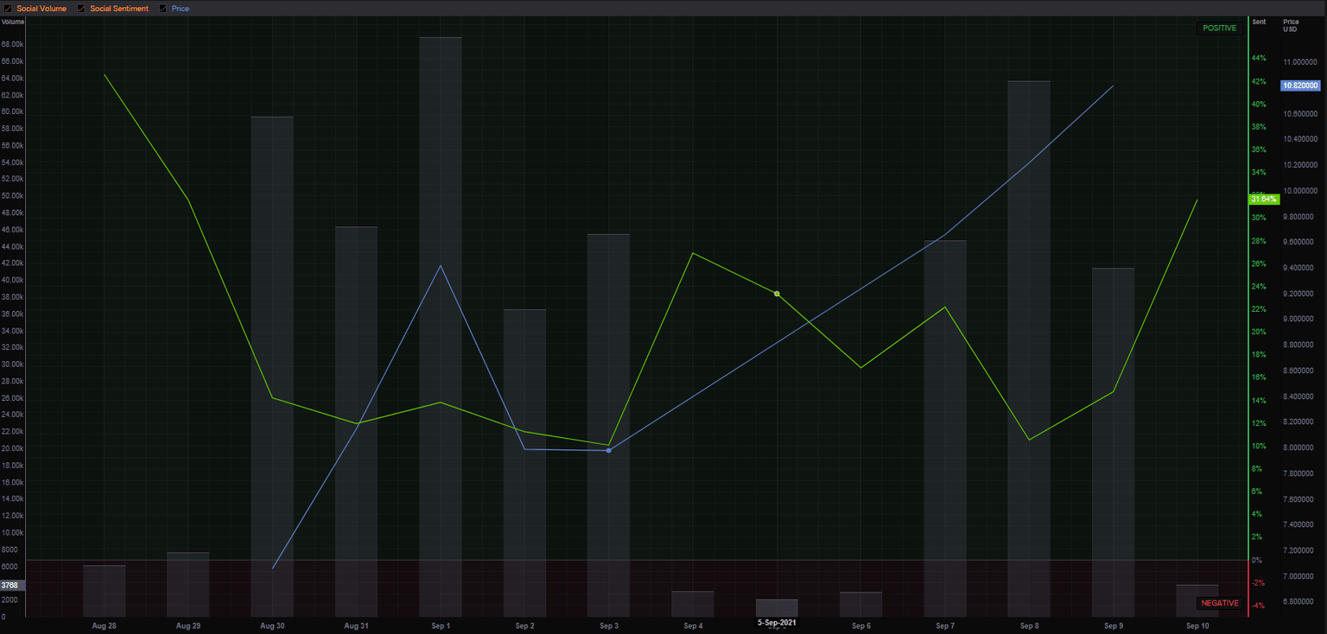Click the Sep 10 social volume bar
Image resolution: width=1327 pixels, height=634 pixels.
[x=1197, y=601]
